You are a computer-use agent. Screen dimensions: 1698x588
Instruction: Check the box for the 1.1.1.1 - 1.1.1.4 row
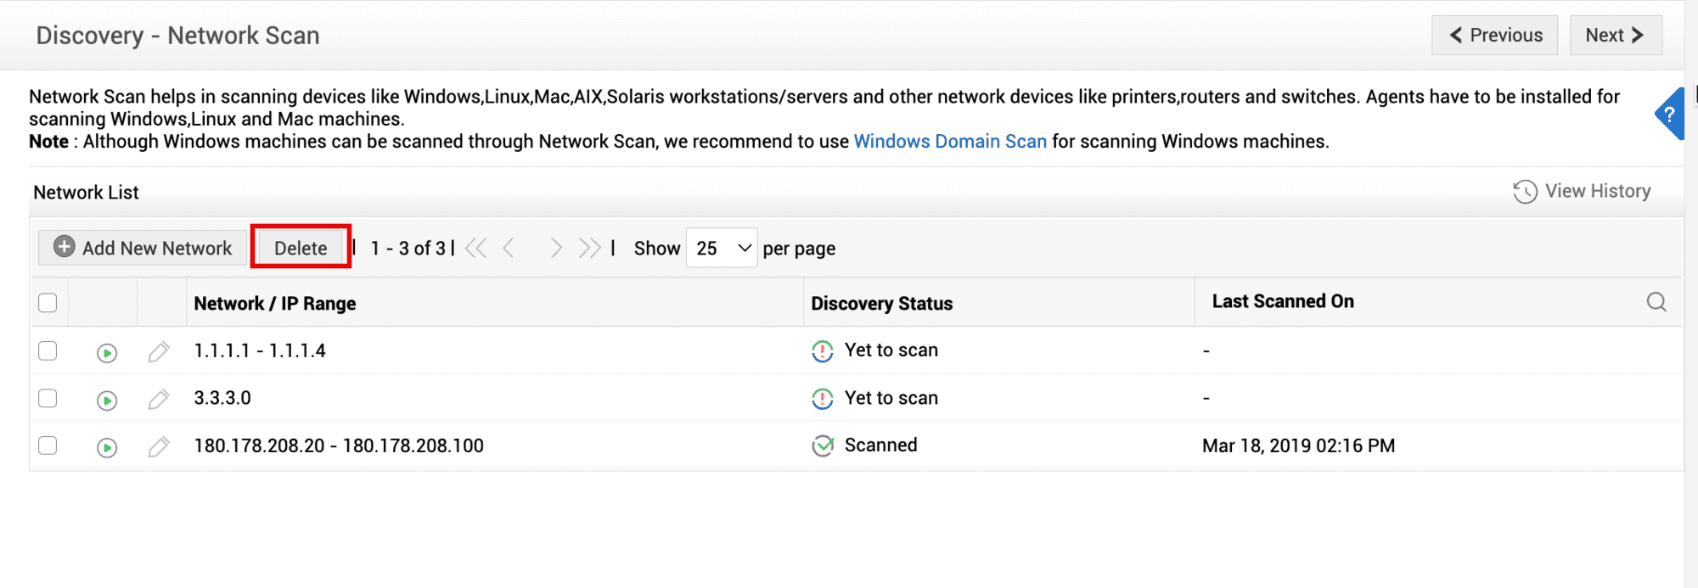coord(48,351)
